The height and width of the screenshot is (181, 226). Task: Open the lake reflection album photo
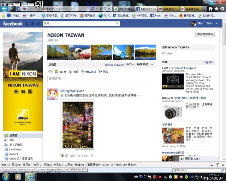pos(145,52)
